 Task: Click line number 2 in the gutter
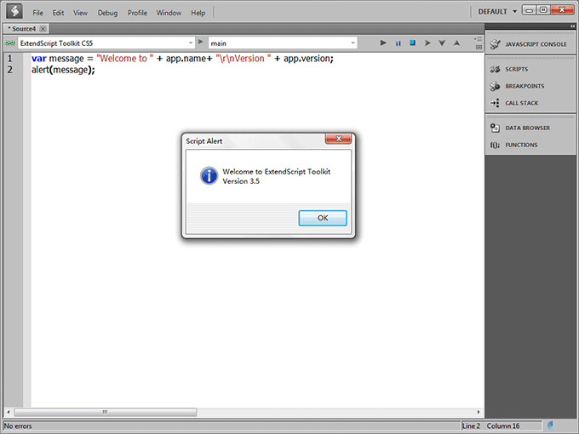coord(10,70)
